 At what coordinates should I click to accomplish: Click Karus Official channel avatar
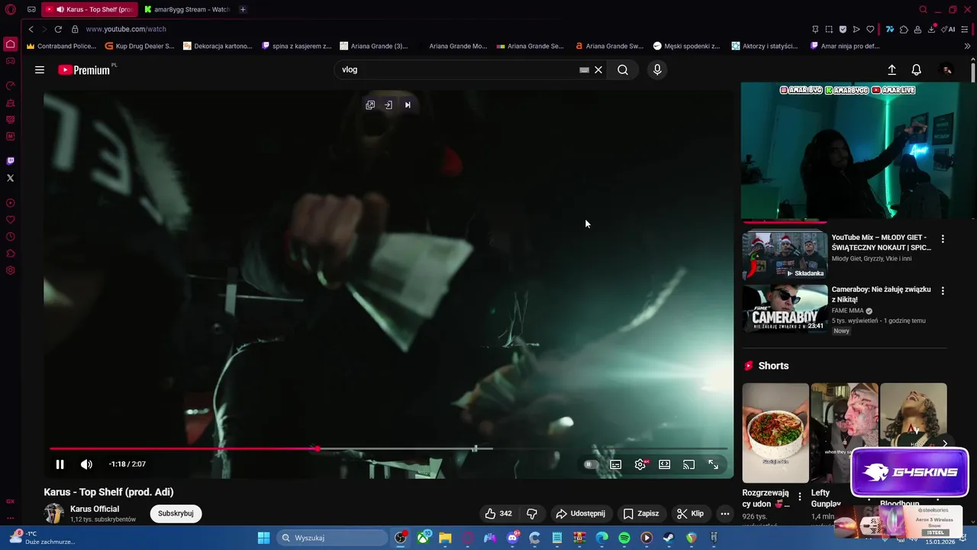[53, 513]
